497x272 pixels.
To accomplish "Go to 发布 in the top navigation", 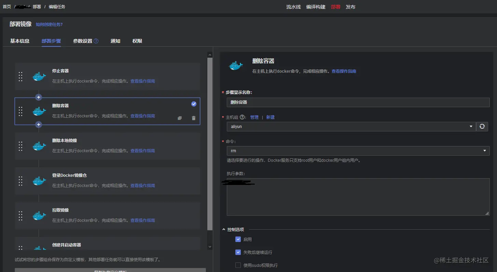I will [x=350, y=7].
